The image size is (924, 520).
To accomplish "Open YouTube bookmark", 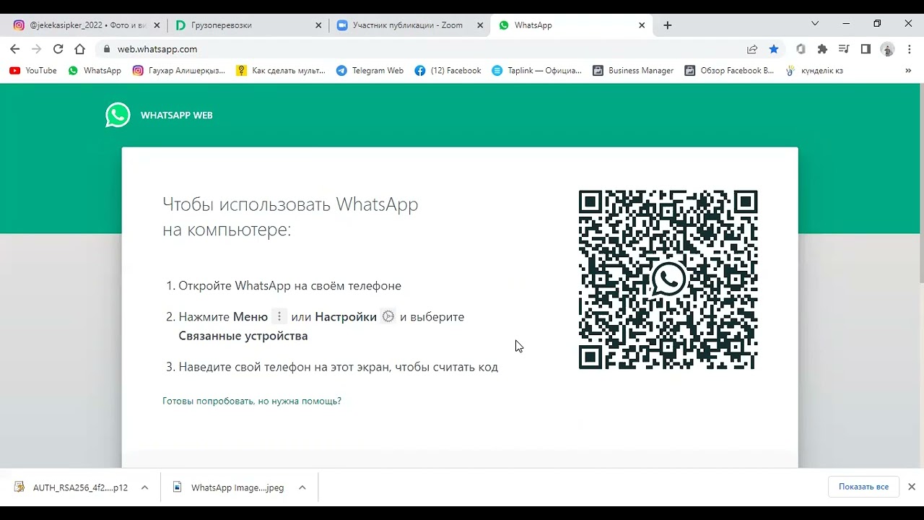I will click(33, 71).
